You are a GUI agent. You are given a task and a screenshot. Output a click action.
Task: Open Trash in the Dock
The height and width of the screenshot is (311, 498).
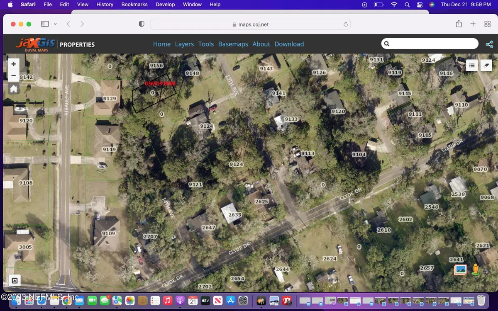click(x=481, y=300)
